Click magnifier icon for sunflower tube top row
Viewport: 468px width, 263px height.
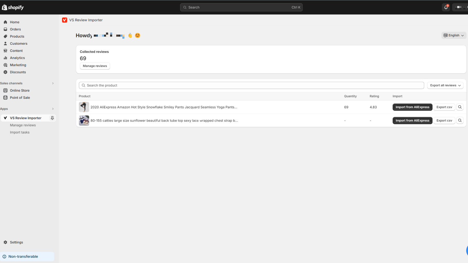pos(460,120)
